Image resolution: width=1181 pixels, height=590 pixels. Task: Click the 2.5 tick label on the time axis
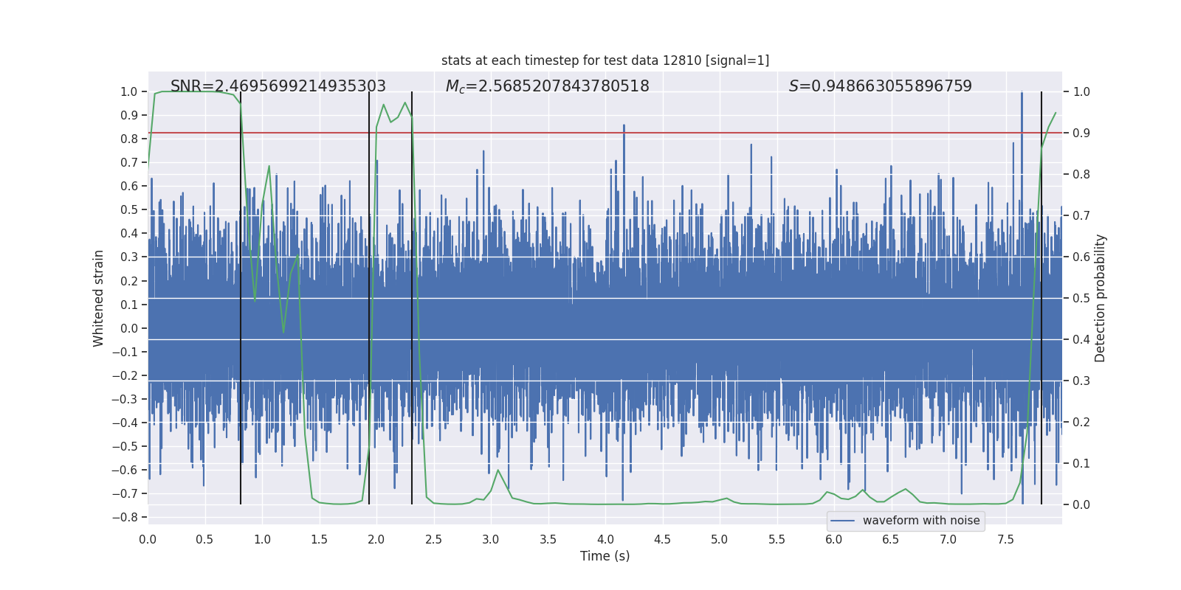pyautogui.click(x=433, y=539)
